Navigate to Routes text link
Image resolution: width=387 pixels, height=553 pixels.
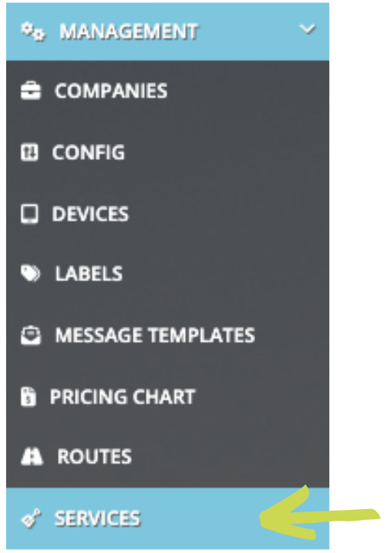[x=94, y=457]
